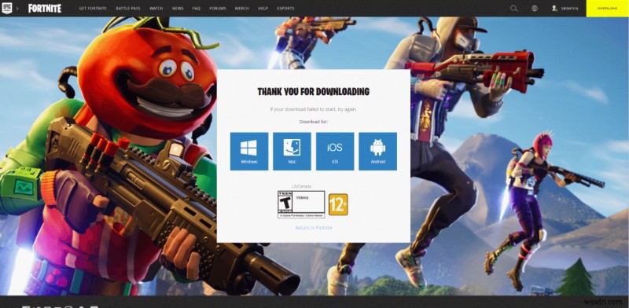This screenshot has height=308, width=629.
Task: Visit the Merch store link
Action: [242, 9]
